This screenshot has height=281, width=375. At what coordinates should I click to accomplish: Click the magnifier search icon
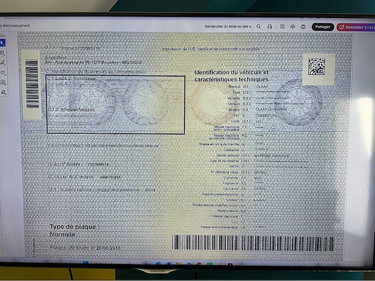(x=258, y=26)
